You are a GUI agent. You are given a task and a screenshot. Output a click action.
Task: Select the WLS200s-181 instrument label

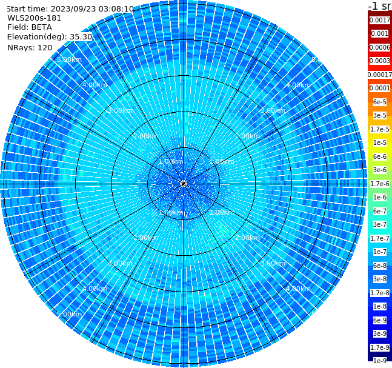35,18
